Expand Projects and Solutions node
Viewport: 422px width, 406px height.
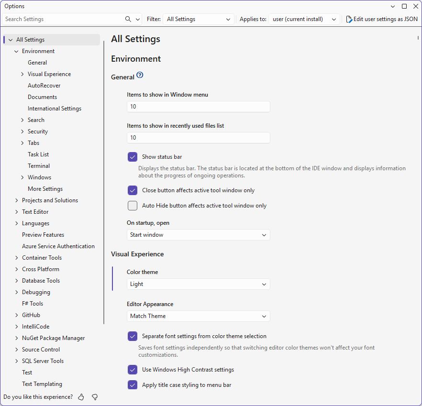coord(16,200)
